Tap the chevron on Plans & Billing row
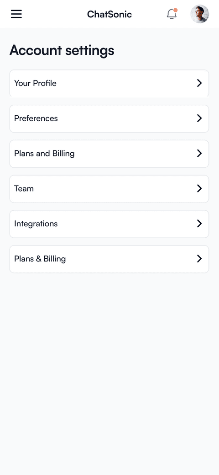 tap(199, 259)
